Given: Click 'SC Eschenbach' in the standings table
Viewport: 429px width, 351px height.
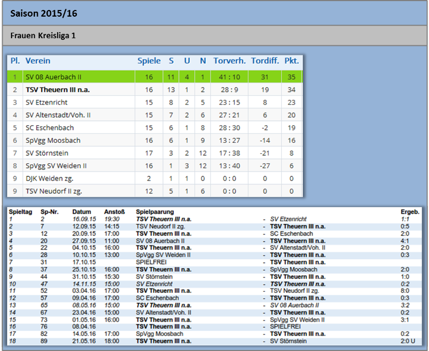Looking at the screenshot, I should click(x=50, y=128).
